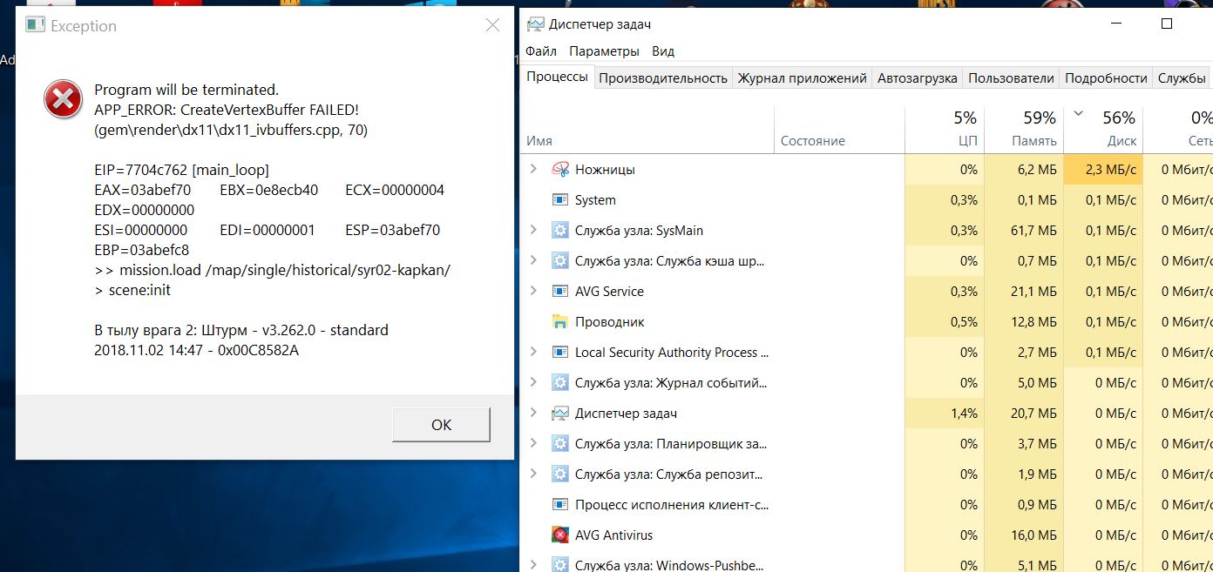Click Local Security Authority Process icon
1213x572 pixels.
click(560, 353)
